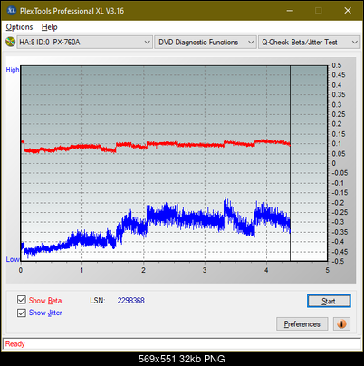Click the High axis label

(13, 70)
